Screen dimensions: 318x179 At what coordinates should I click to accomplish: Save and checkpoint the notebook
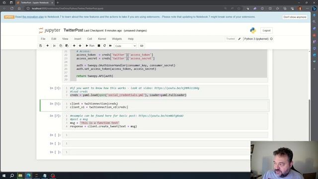click(41, 46)
